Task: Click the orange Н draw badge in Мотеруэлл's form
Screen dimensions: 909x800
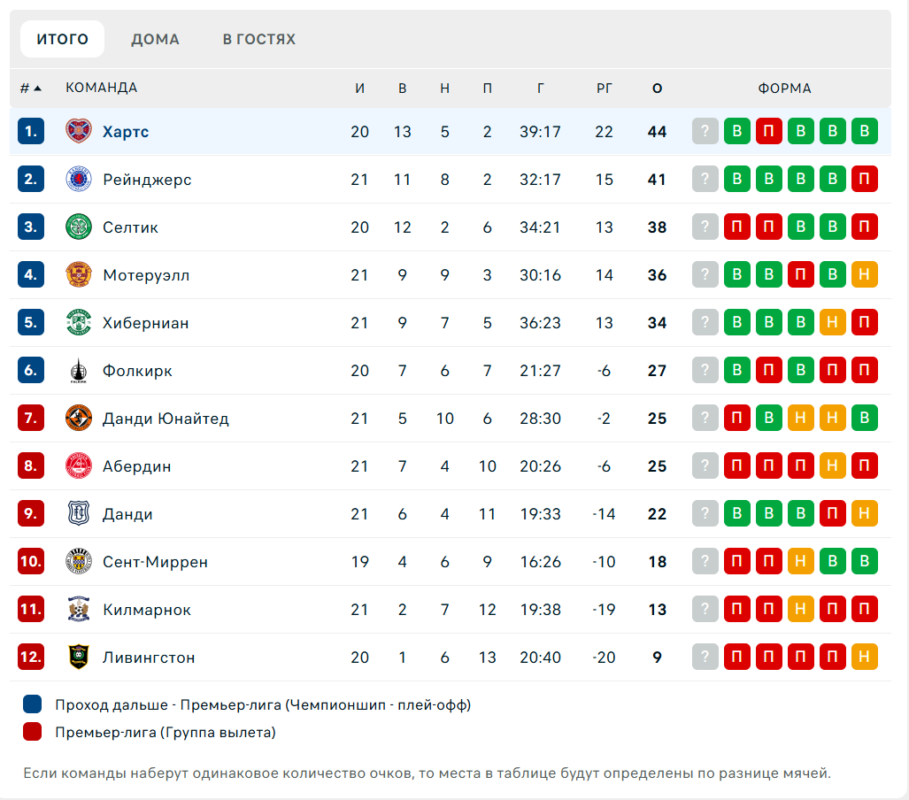Action: (x=864, y=275)
